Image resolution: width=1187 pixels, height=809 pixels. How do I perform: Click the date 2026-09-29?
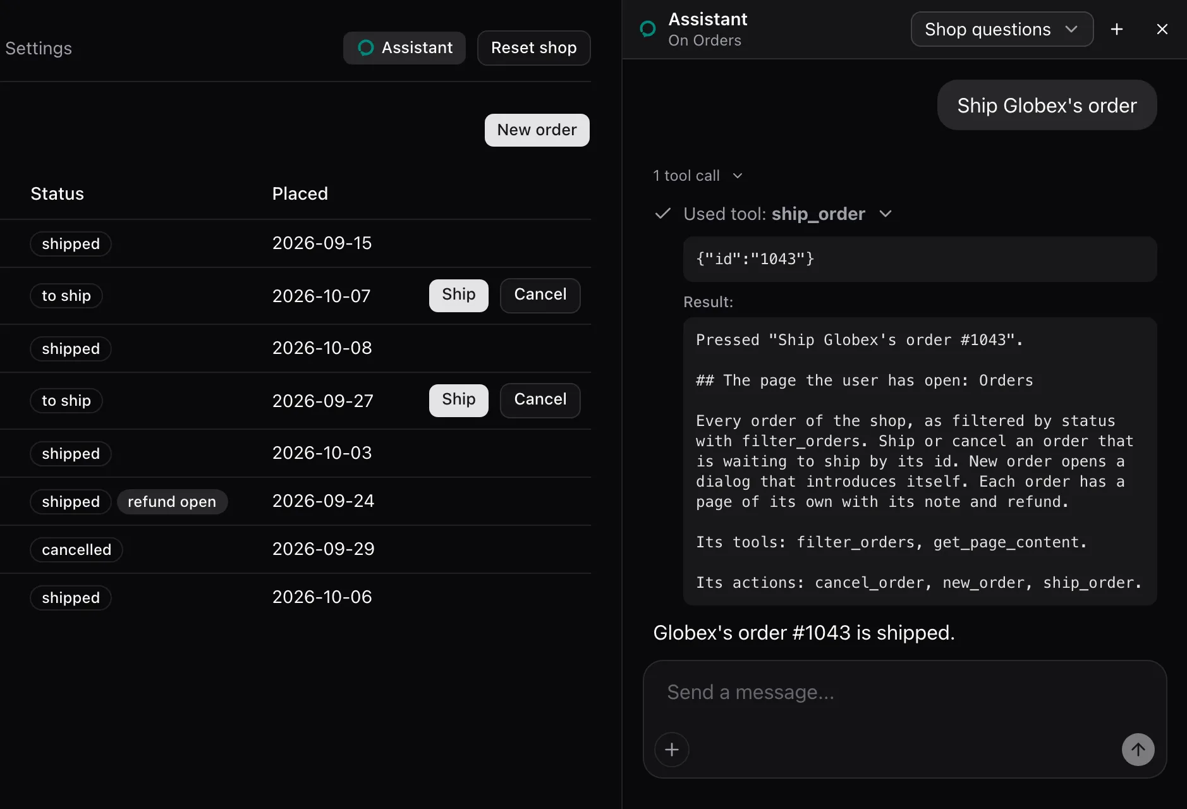(323, 549)
